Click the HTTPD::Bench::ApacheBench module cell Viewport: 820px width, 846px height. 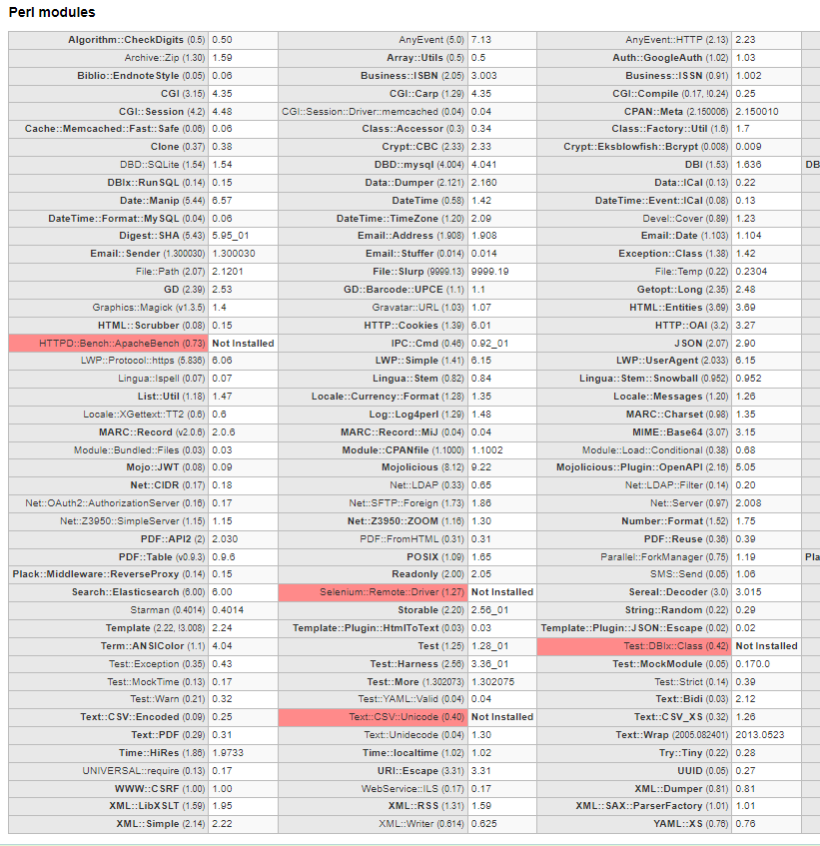click(108, 344)
